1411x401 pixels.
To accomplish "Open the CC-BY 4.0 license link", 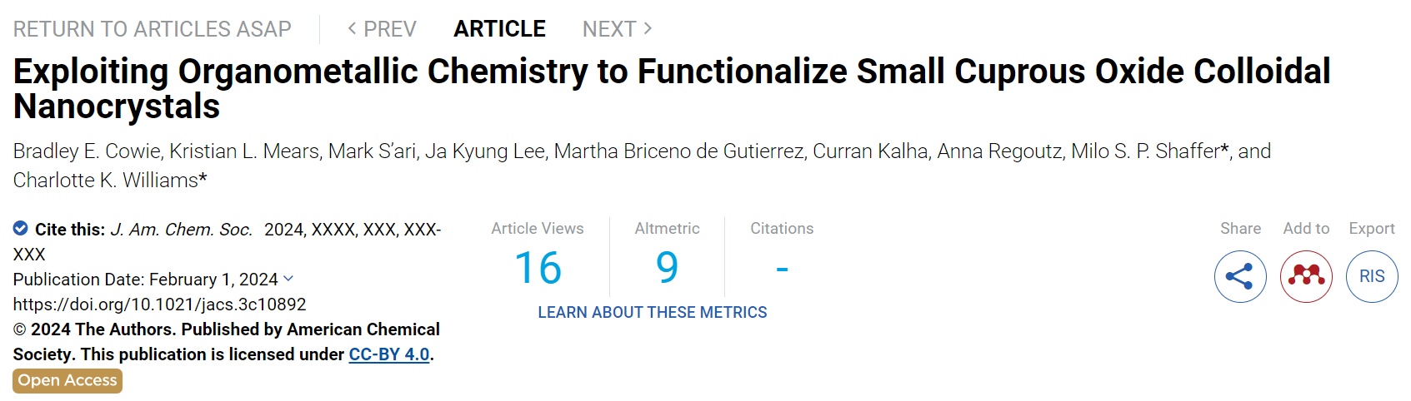I will (389, 354).
